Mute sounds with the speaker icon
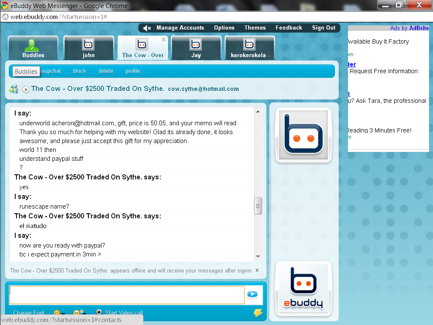The height and width of the screenshot is (325, 433). [147, 28]
